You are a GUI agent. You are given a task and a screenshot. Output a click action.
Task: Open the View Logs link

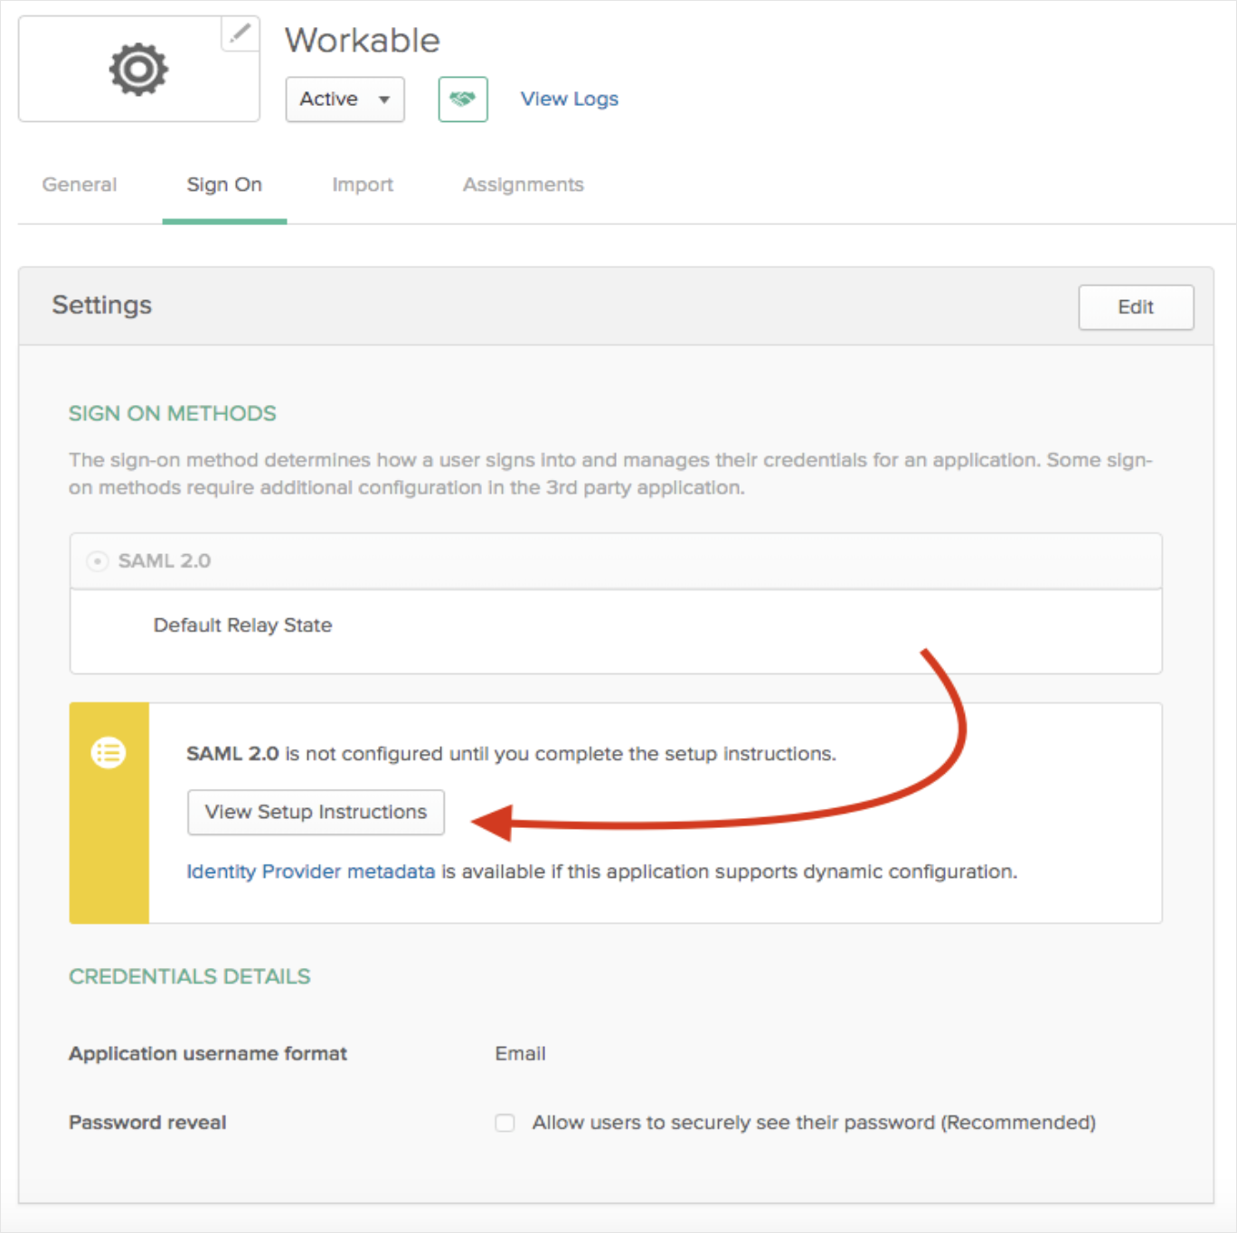coord(570,99)
